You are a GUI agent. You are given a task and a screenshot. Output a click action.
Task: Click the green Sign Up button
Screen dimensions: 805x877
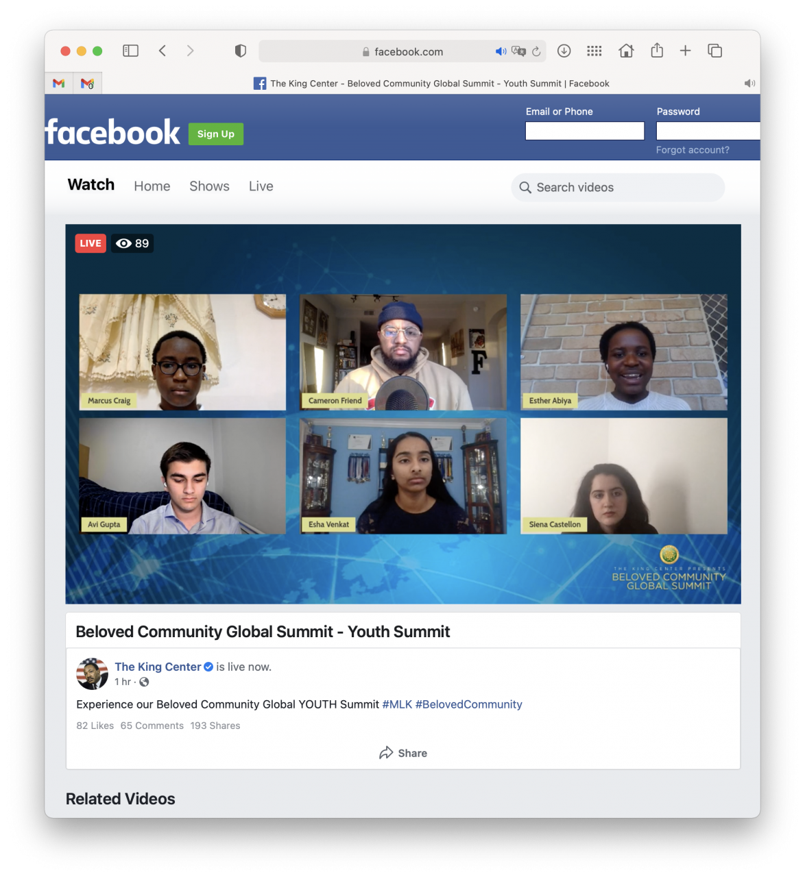(216, 134)
